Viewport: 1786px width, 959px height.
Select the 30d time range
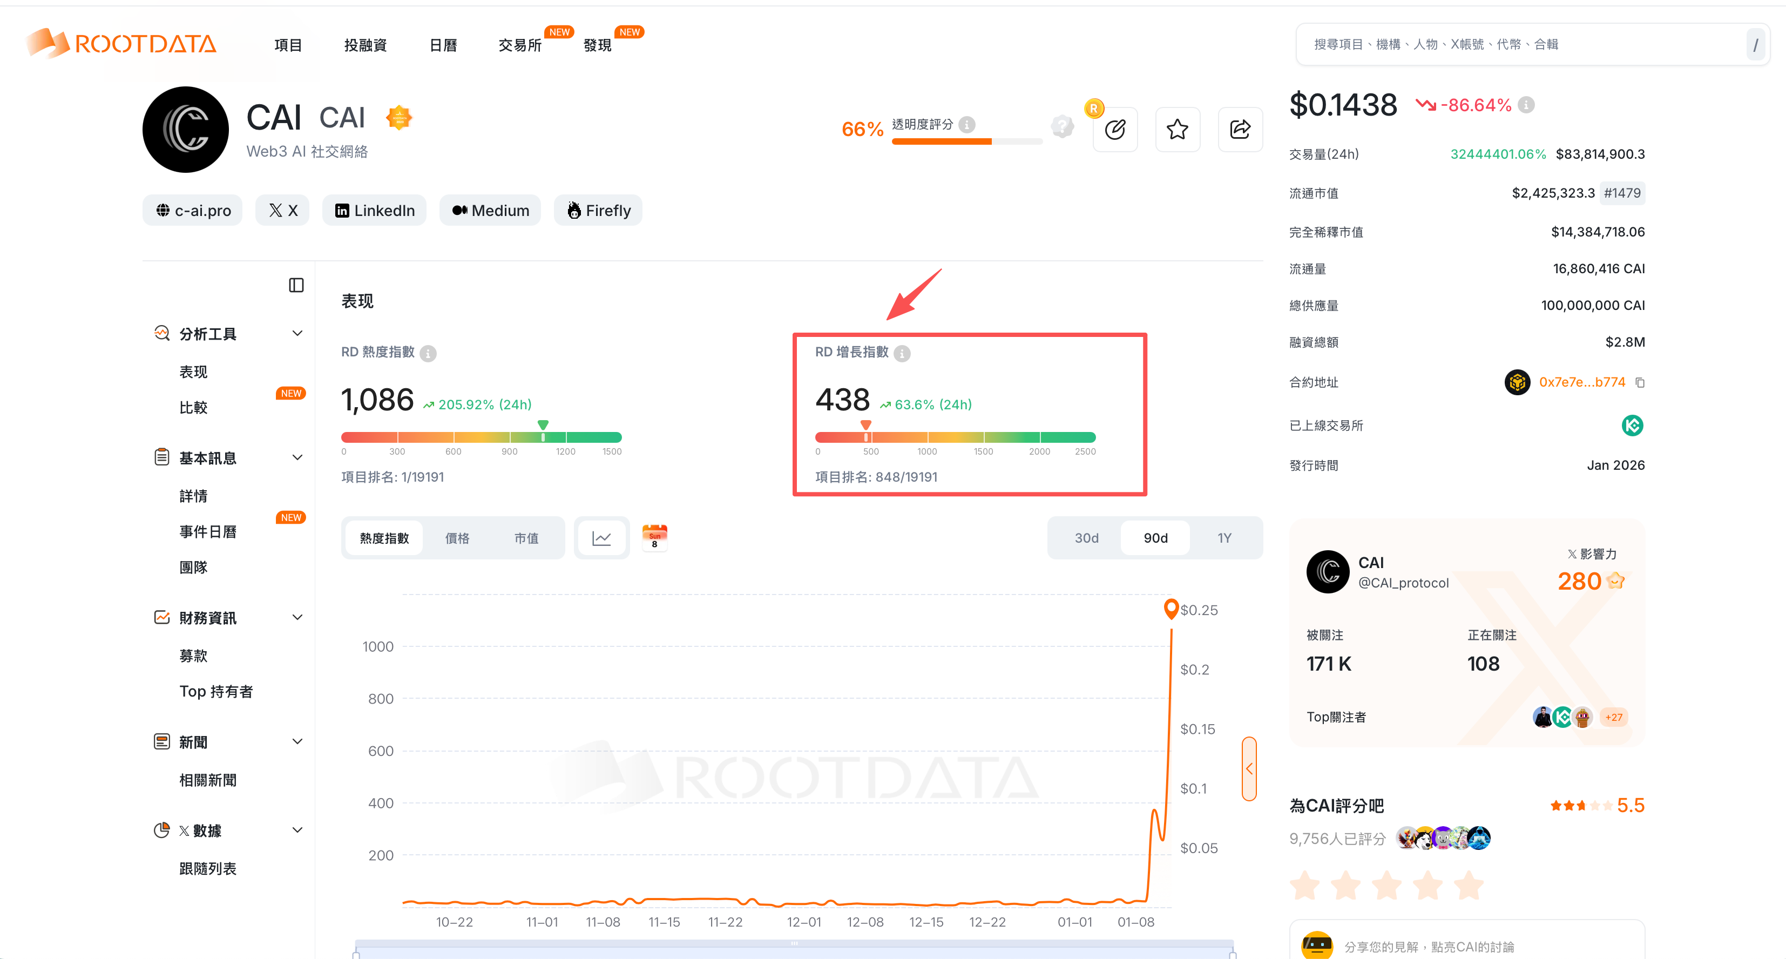coord(1086,538)
